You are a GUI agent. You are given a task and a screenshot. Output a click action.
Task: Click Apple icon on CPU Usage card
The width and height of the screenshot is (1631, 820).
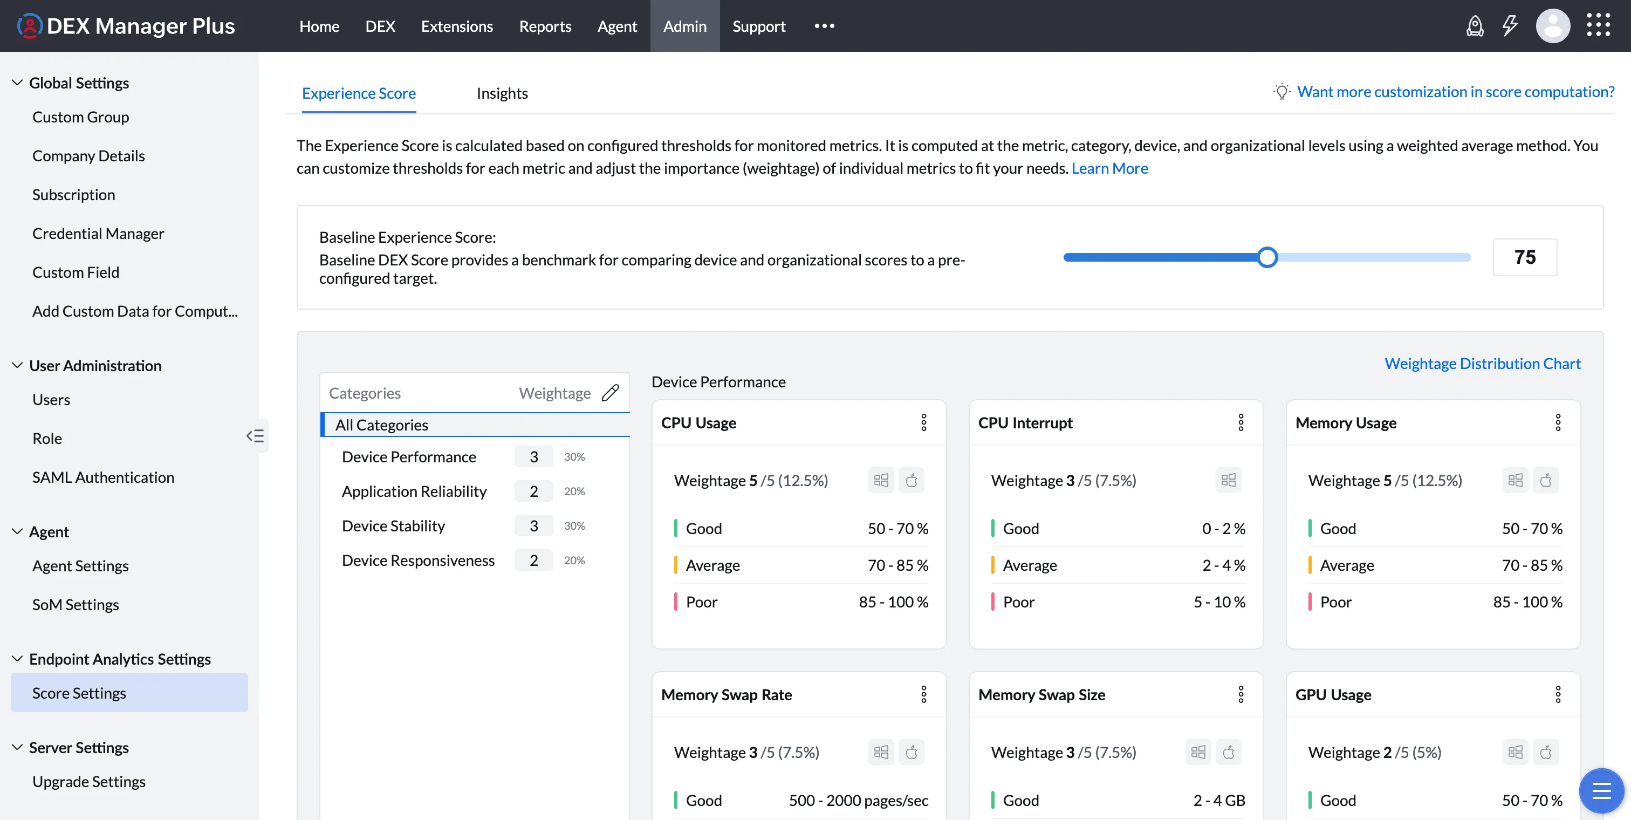(x=912, y=480)
